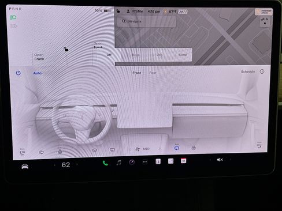Click the fan speed icon
This screenshot has width=282, height=211.
point(138,149)
